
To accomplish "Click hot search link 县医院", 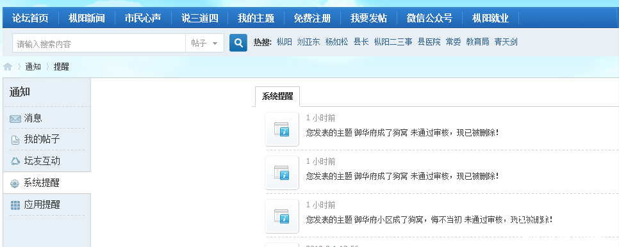I will [x=429, y=42].
